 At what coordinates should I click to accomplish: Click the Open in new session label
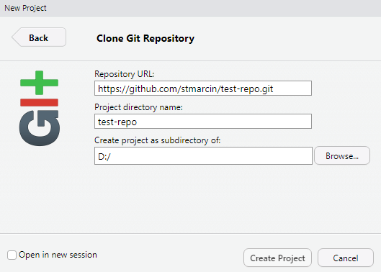tap(58, 255)
